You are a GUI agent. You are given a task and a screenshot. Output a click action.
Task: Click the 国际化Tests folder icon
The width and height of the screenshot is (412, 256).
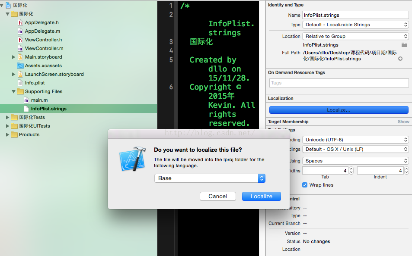pos(14,117)
